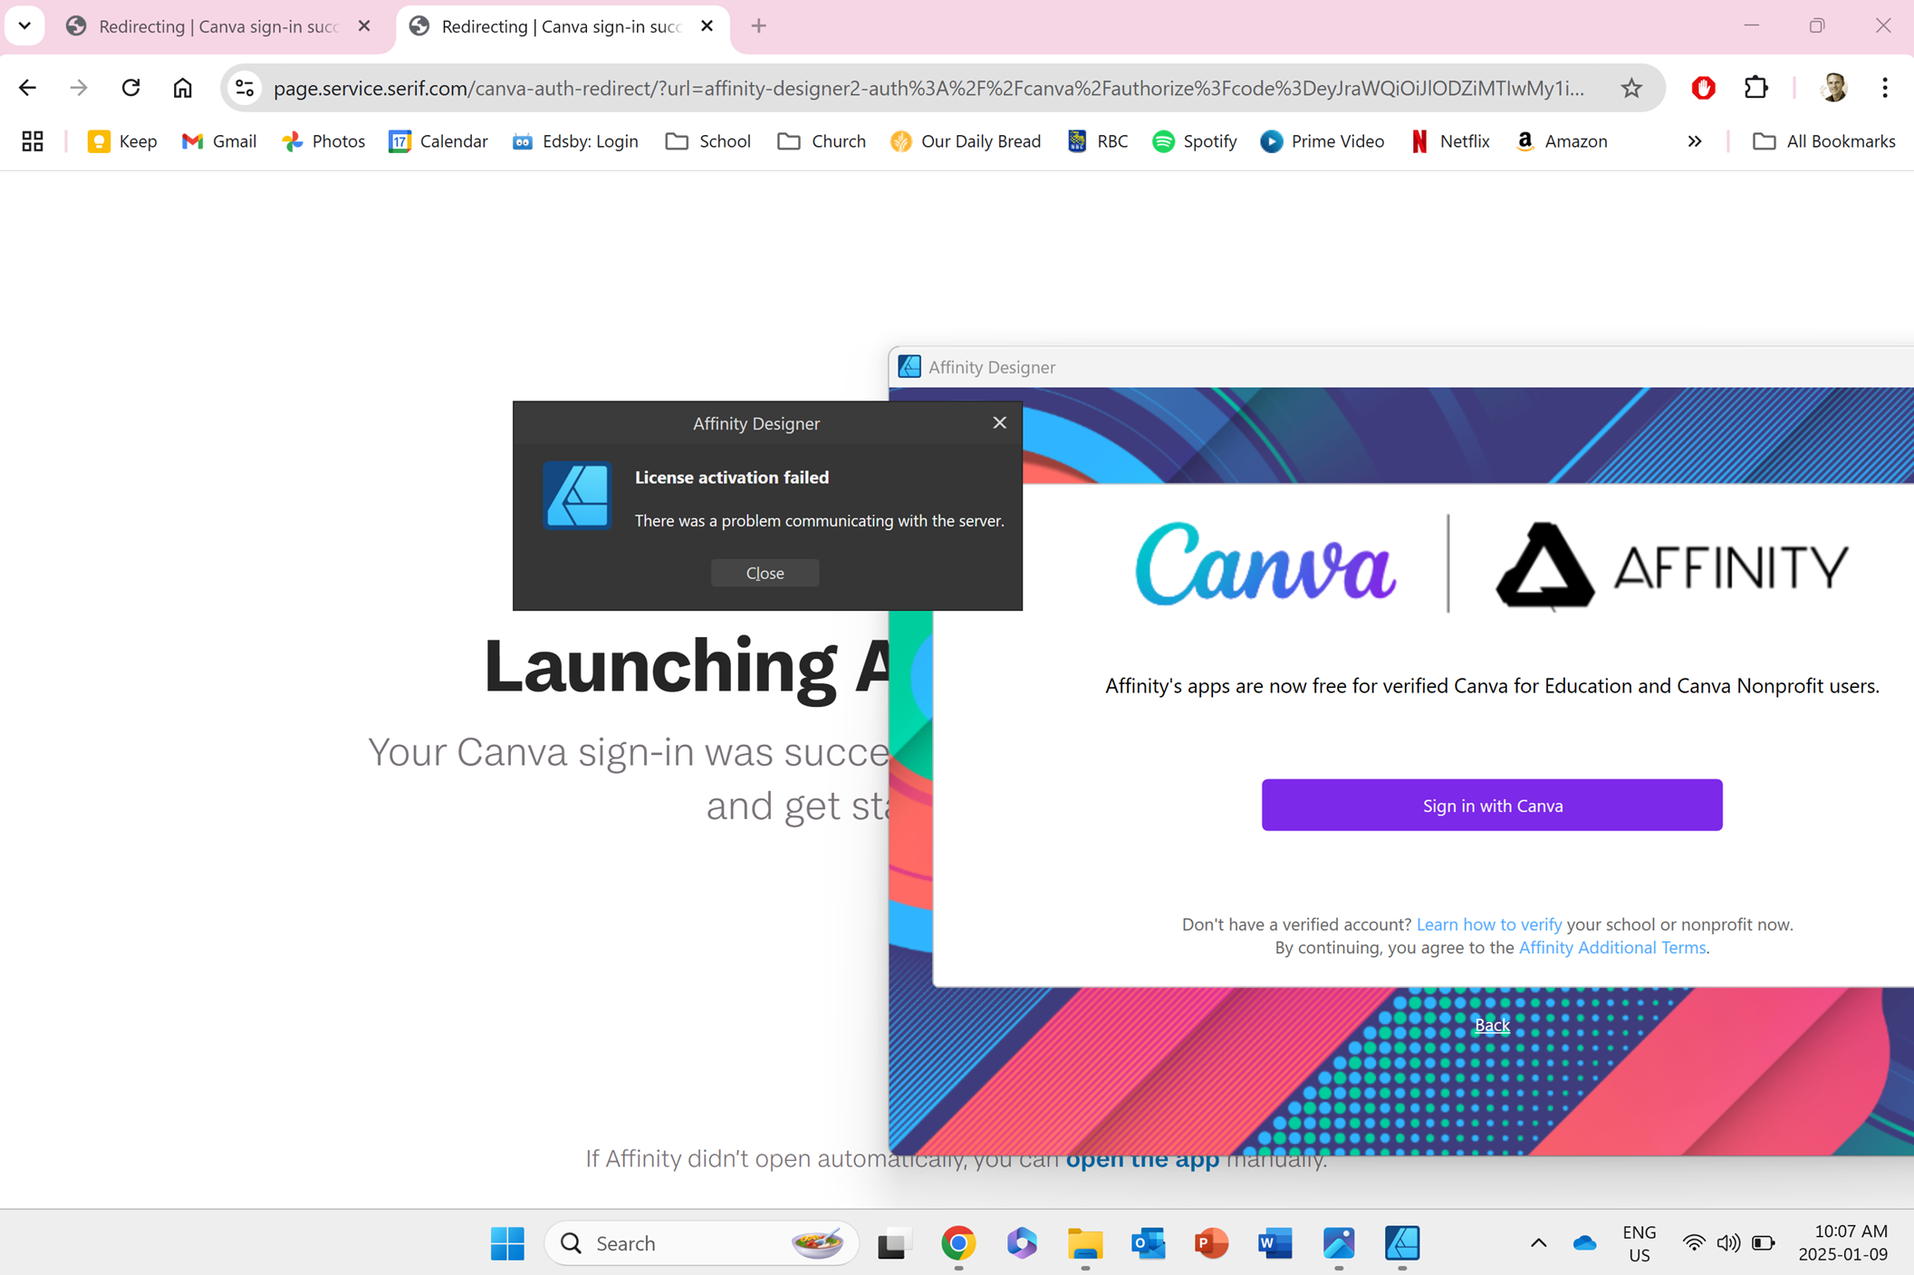Open the Calendar bookmark
The image size is (1914, 1275).
(438, 141)
